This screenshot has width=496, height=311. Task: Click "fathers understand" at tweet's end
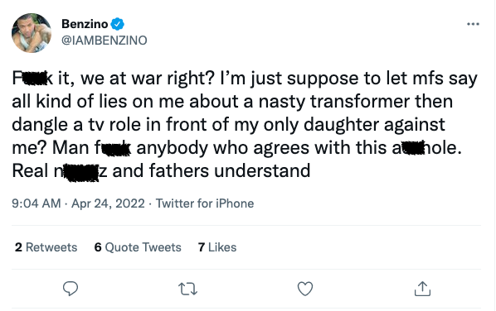[229, 171]
